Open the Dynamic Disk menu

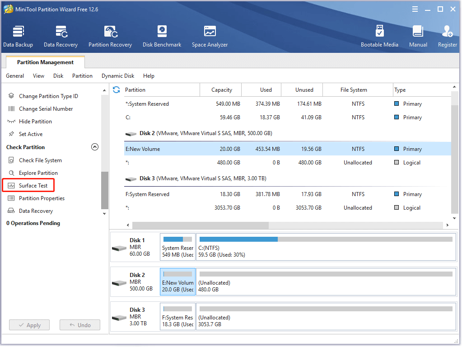pyautogui.click(x=117, y=76)
